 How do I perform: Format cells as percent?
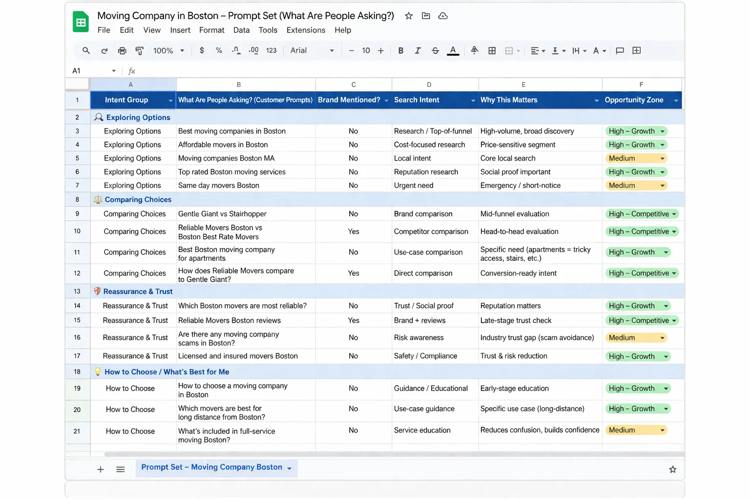pyautogui.click(x=219, y=51)
